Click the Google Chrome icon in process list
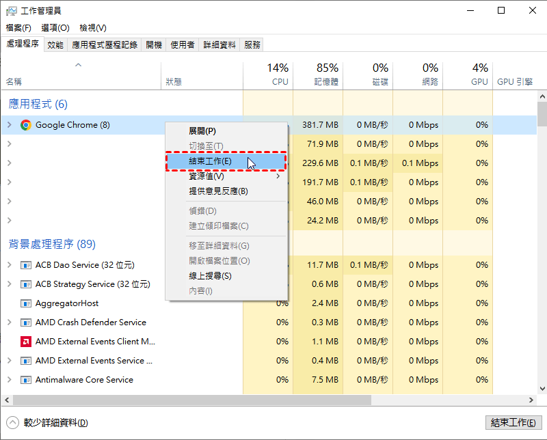The height and width of the screenshot is (440, 547). 26,125
